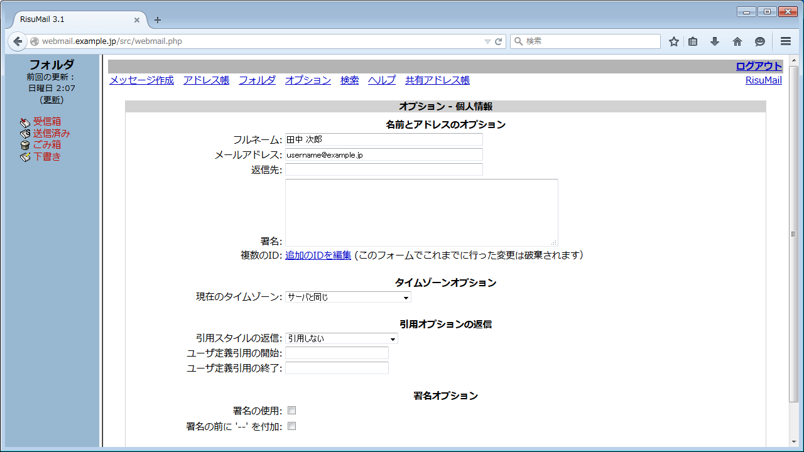Screen dimensions: 804x452
Task: Click inside the 署名 signature text area
Action: 421,213
